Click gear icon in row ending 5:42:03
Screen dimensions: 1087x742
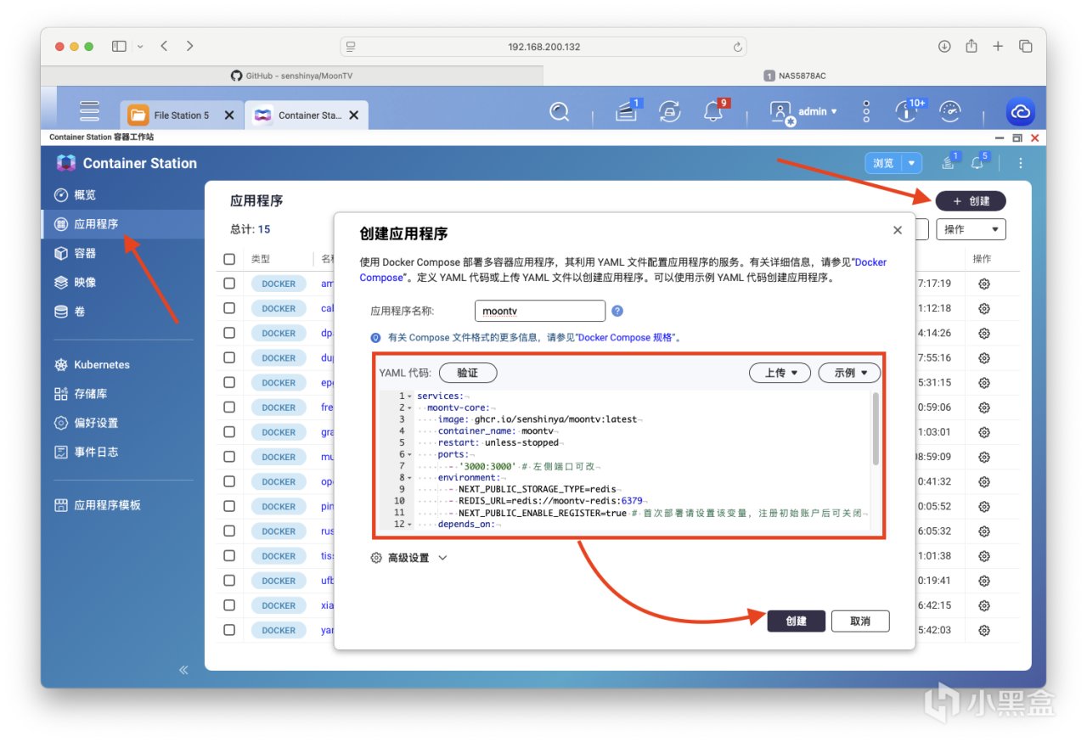click(984, 630)
